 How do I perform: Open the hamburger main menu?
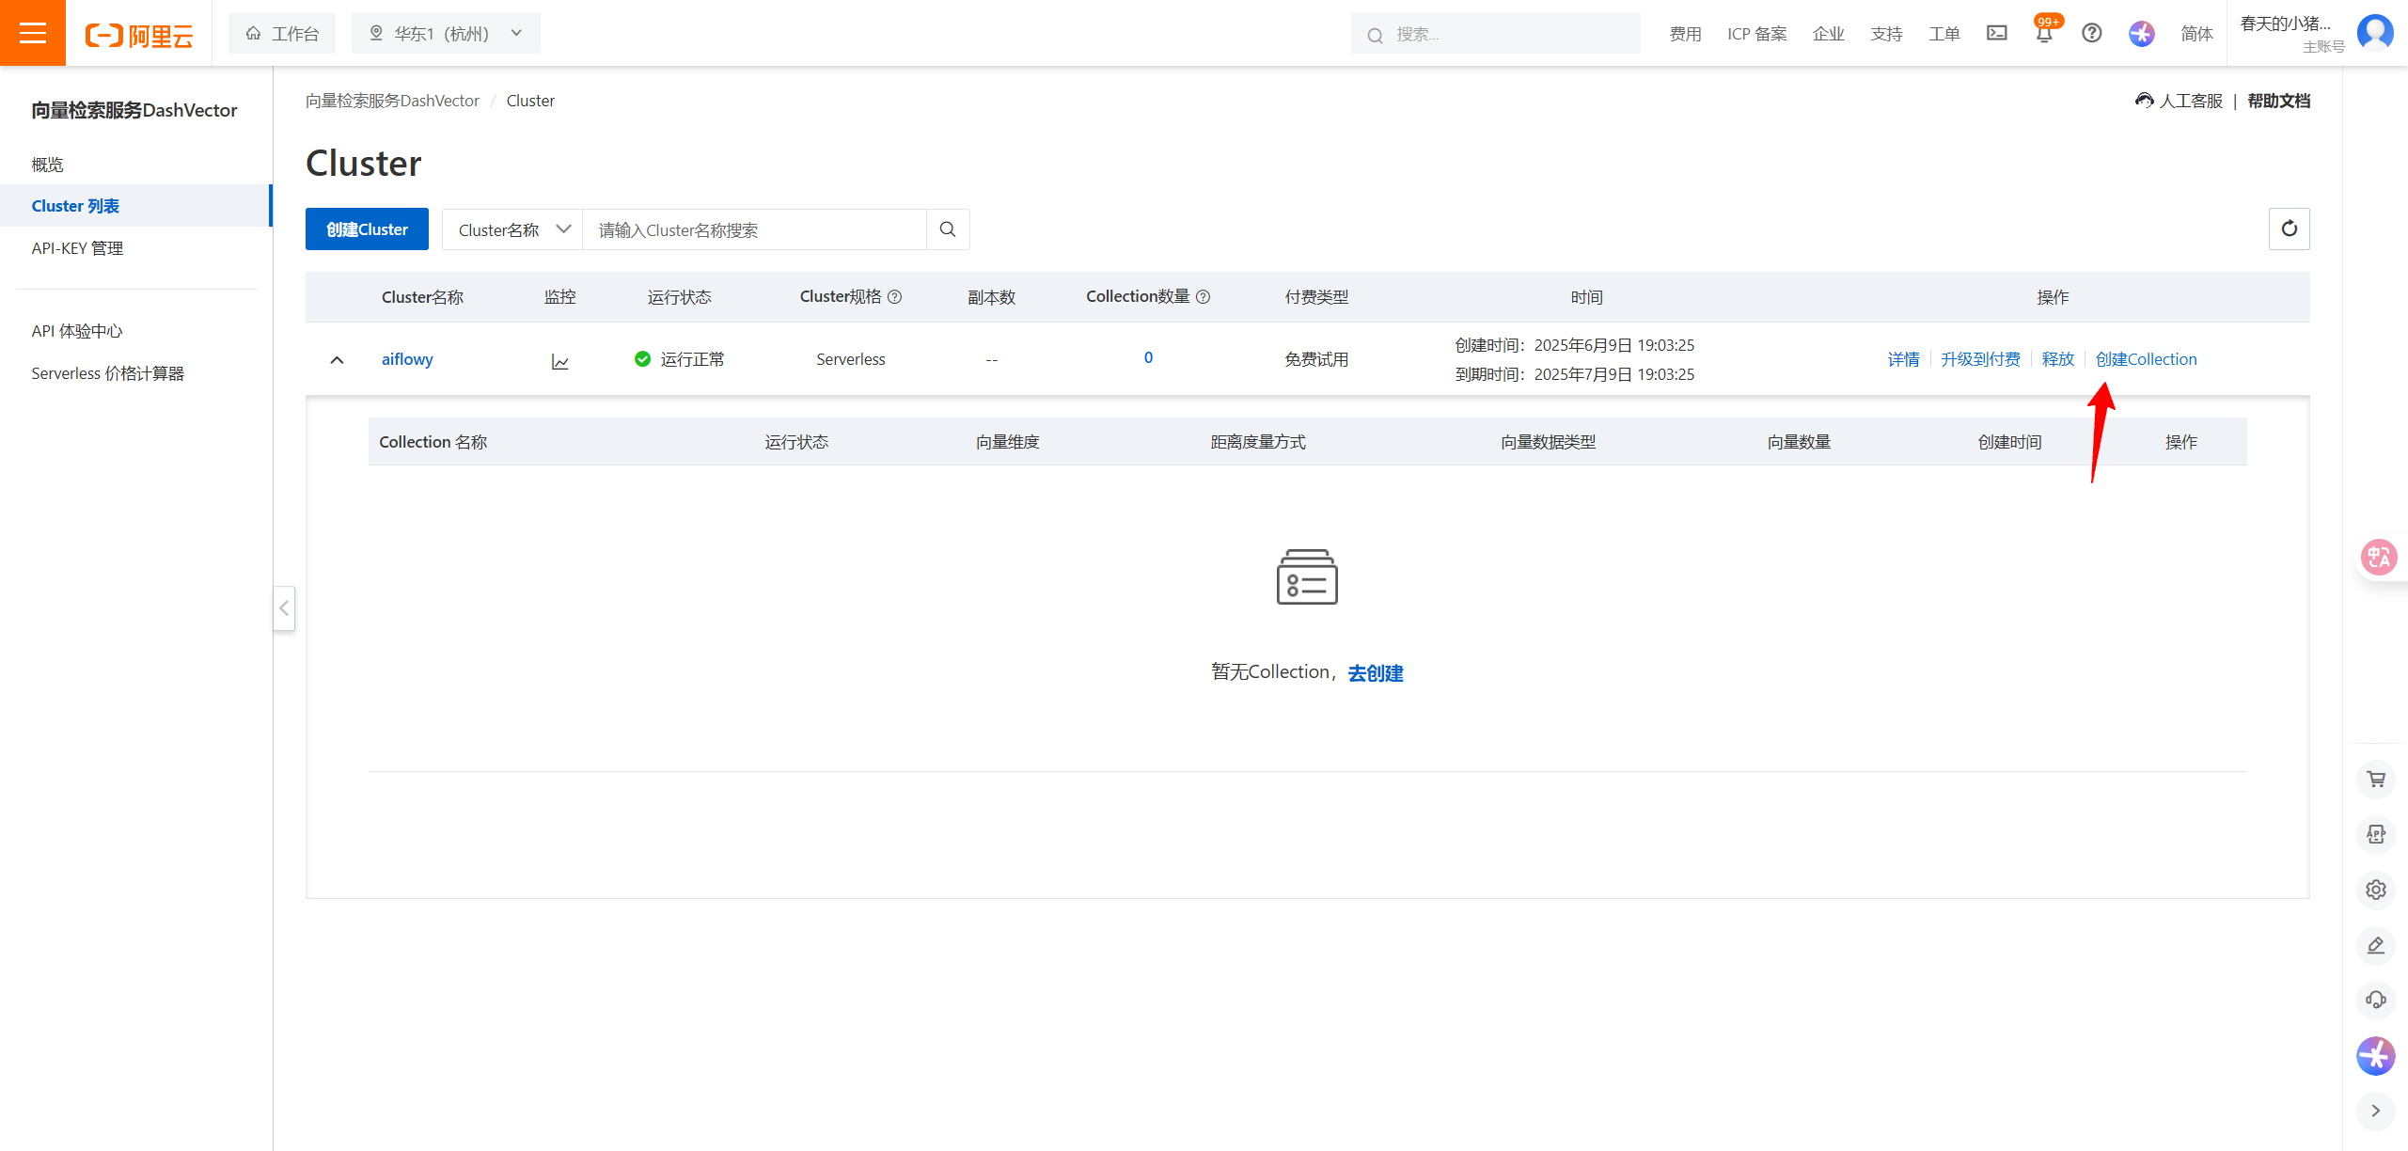tap(33, 33)
